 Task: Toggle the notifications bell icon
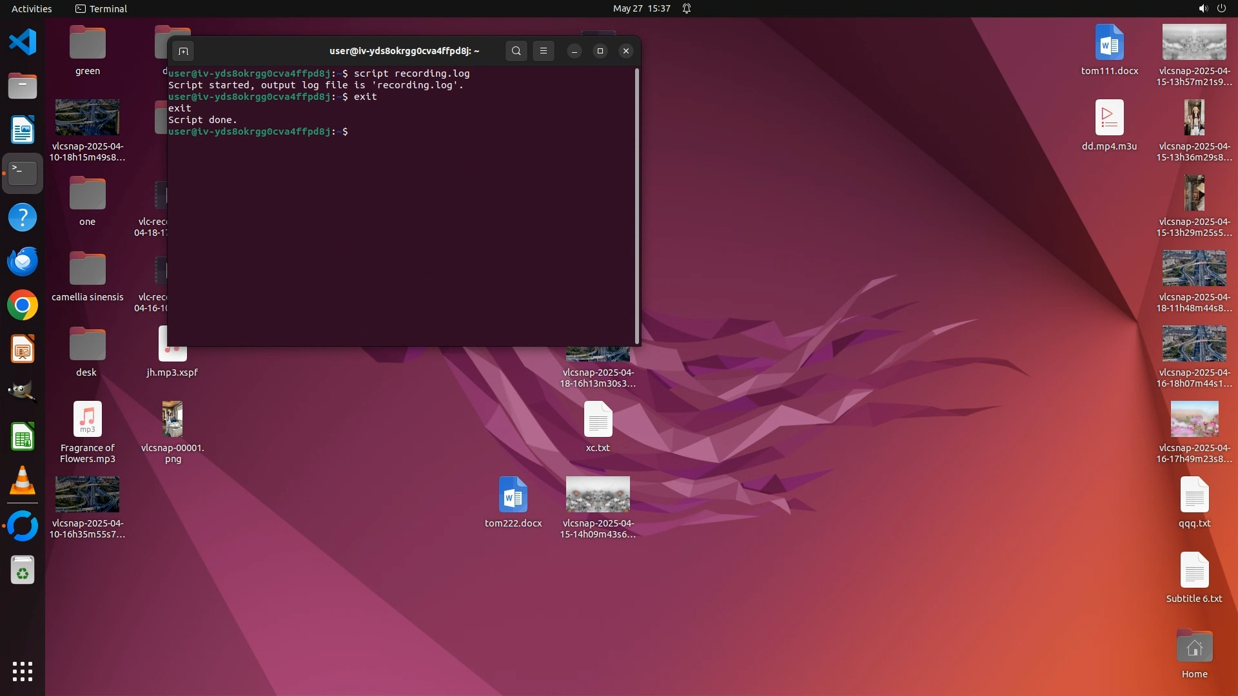pyautogui.click(x=687, y=8)
